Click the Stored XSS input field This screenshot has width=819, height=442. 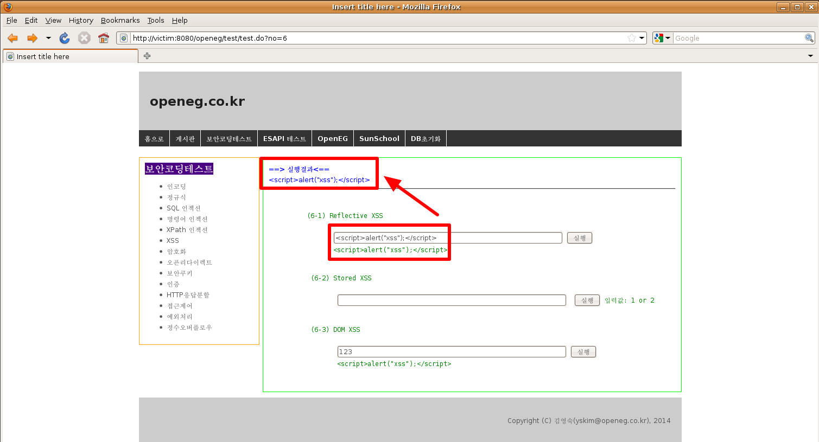coord(452,300)
